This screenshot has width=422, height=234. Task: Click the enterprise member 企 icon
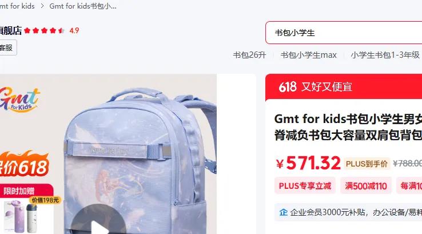point(283,212)
